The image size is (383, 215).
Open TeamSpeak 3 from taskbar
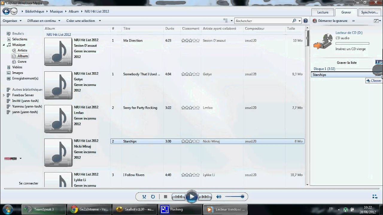(44, 209)
